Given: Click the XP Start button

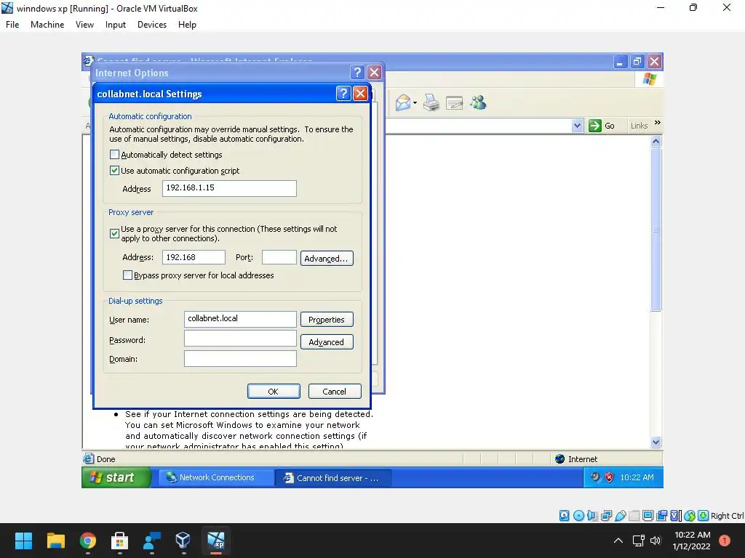Looking at the screenshot, I should point(116,477).
